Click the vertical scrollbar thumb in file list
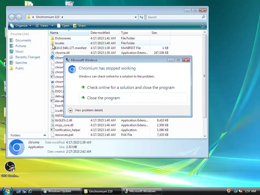This screenshot has height=195, width=260. point(205,76)
